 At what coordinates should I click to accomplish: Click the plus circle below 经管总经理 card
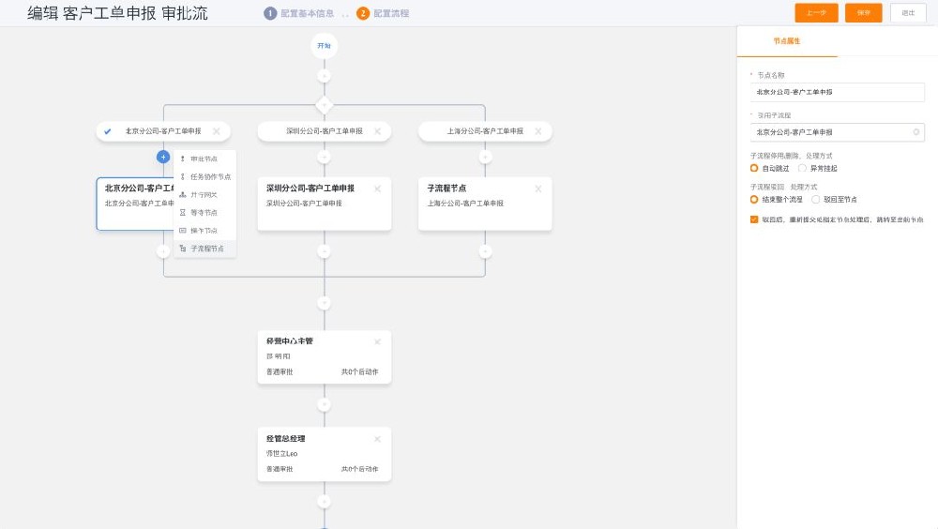[325, 502]
